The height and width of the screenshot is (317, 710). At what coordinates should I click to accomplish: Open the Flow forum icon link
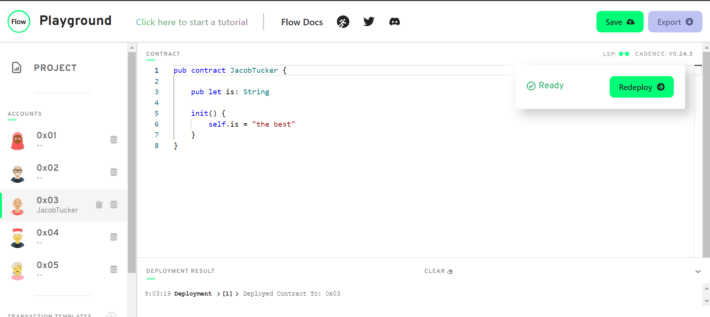click(x=343, y=22)
